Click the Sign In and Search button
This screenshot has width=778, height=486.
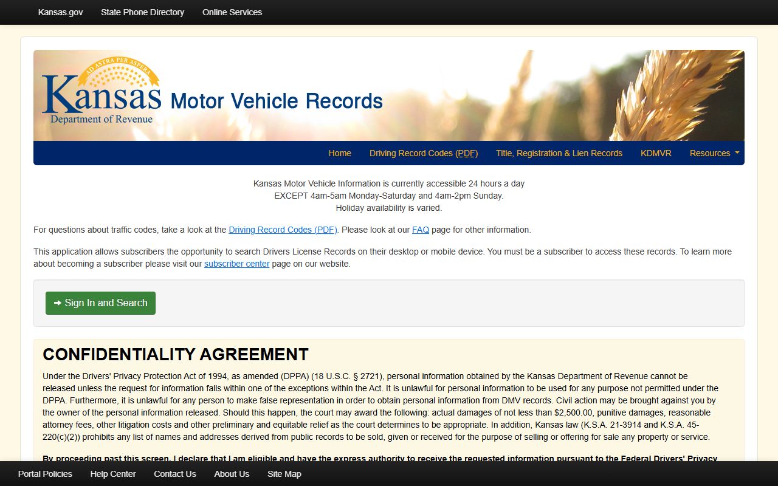(x=100, y=303)
